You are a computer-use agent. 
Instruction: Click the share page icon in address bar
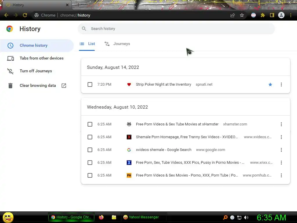click(x=233, y=15)
